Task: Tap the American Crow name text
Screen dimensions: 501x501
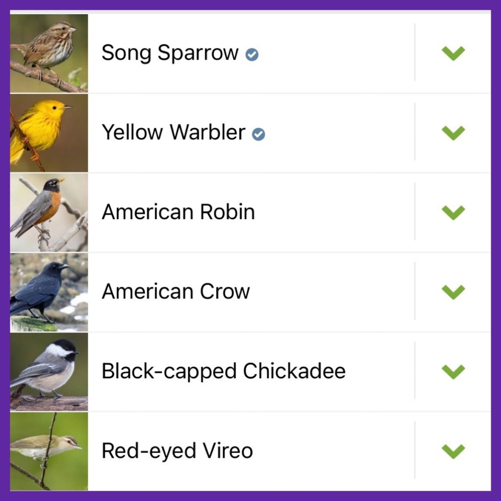Action: click(x=176, y=292)
